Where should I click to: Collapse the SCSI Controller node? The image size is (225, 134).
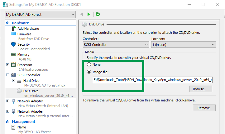click(x=8, y=75)
